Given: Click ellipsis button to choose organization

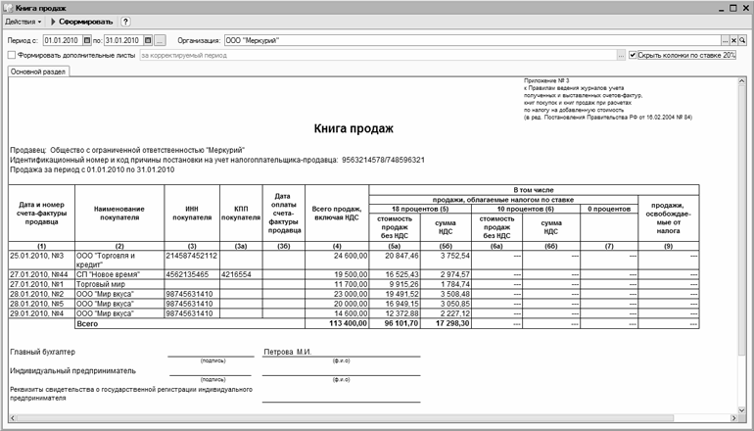Looking at the screenshot, I should coord(726,40).
